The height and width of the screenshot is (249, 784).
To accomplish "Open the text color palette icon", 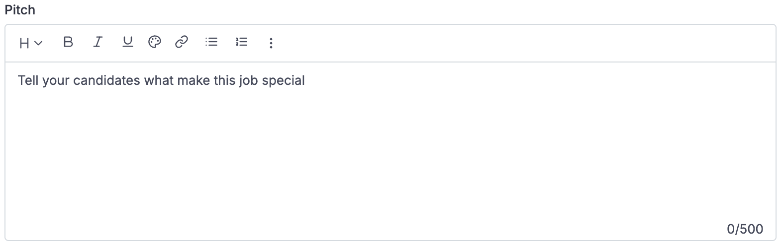I will click(x=155, y=42).
